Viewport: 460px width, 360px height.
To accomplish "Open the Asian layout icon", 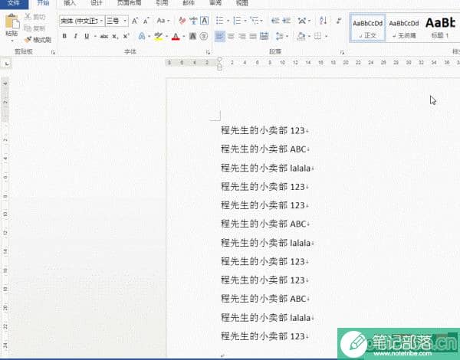I will click(x=303, y=21).
